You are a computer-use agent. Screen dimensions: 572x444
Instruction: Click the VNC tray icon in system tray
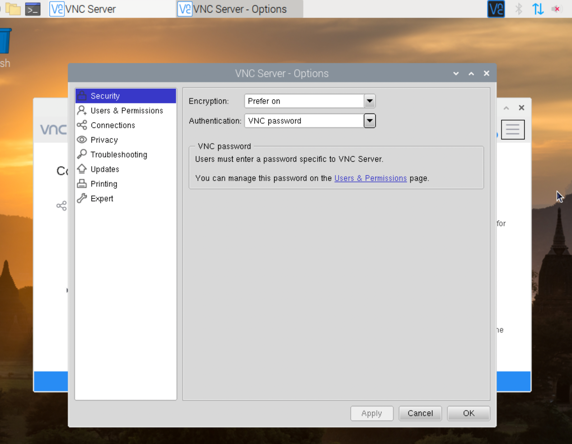(496, 9)
